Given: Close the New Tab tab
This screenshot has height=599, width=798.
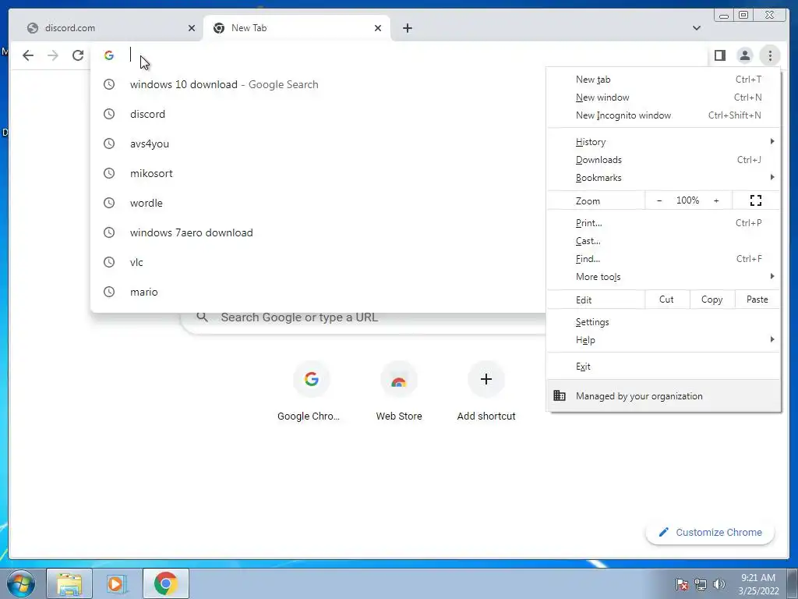Looking at the screenshot, I should 378,28.
